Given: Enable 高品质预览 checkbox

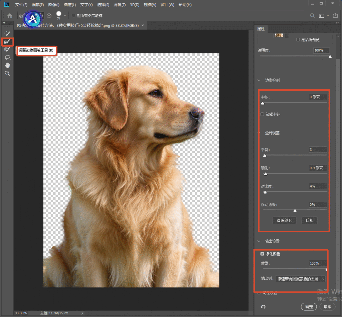Looking at the screenshot, I should point(298,39).
